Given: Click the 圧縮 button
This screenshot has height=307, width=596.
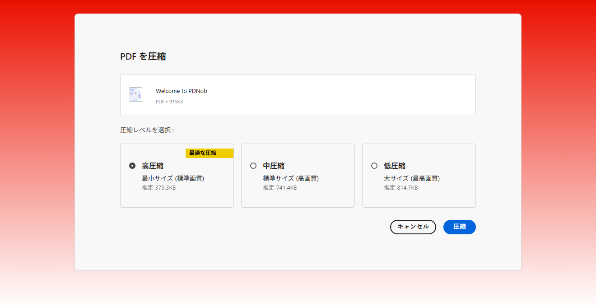Looking at the screenshot, I should coord(460,227).
